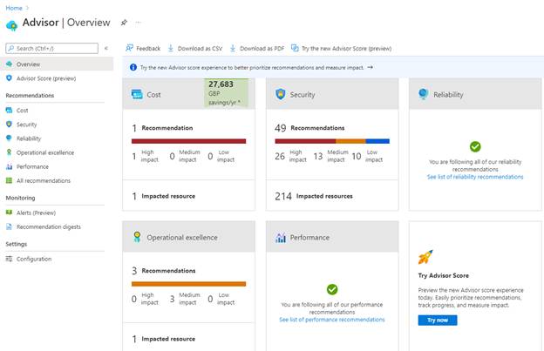544x351 pixels.
Task: Click Operational excellence ribbon icon on card
Action: pyautogui.click(x=137, y=237)
